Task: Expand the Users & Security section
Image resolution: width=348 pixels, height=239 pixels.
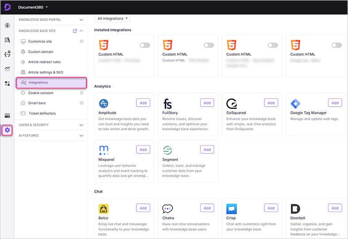Action: [x=81, y=125]
